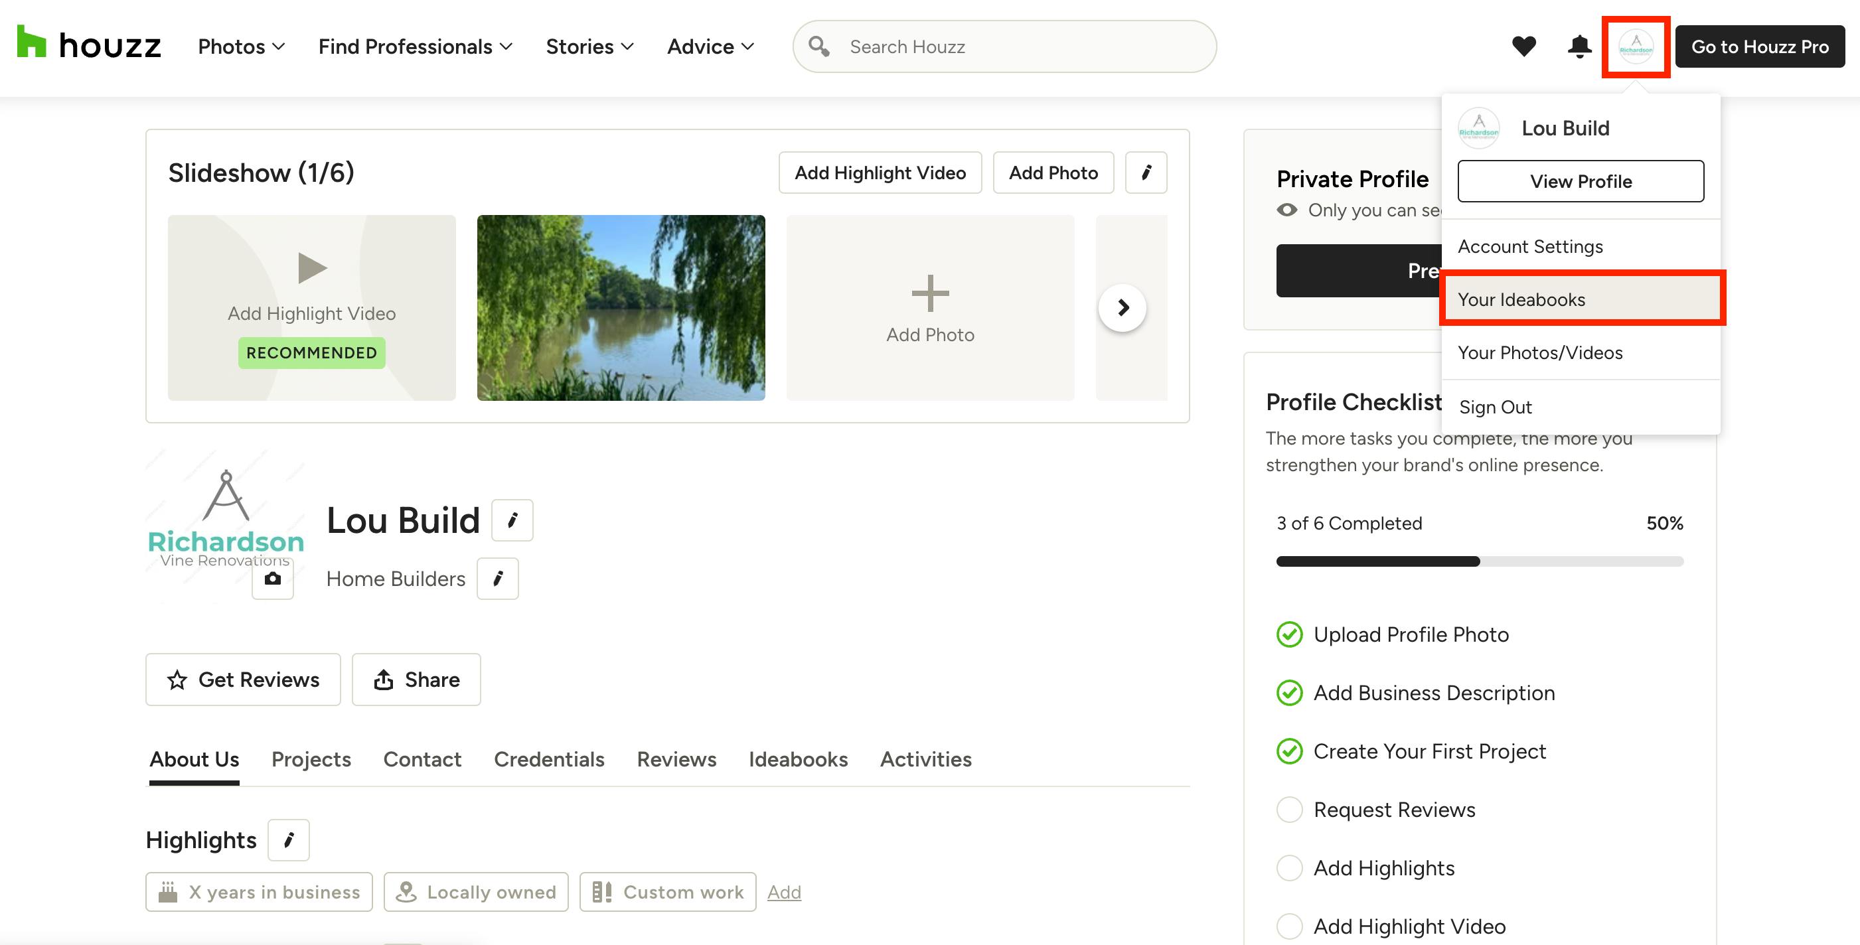Image resolution: width=1860 pixels, height=945 pixels.
Task: Edit Home Builders category pencil icon
Action: (497, 578)
